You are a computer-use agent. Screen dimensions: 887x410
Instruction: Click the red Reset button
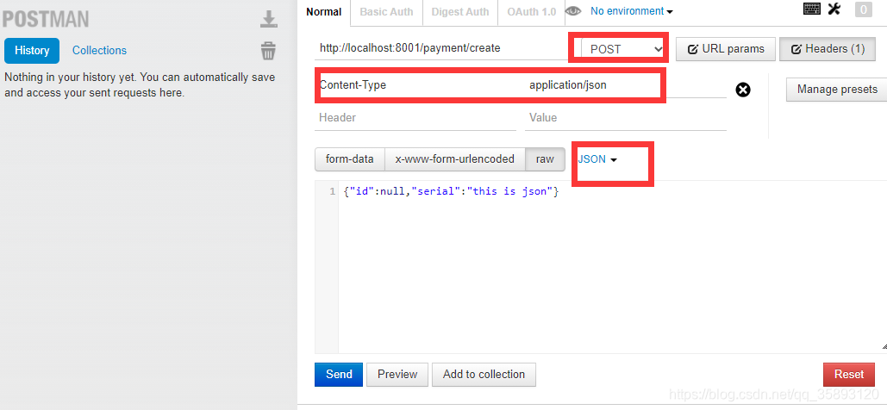coord(849,374)
